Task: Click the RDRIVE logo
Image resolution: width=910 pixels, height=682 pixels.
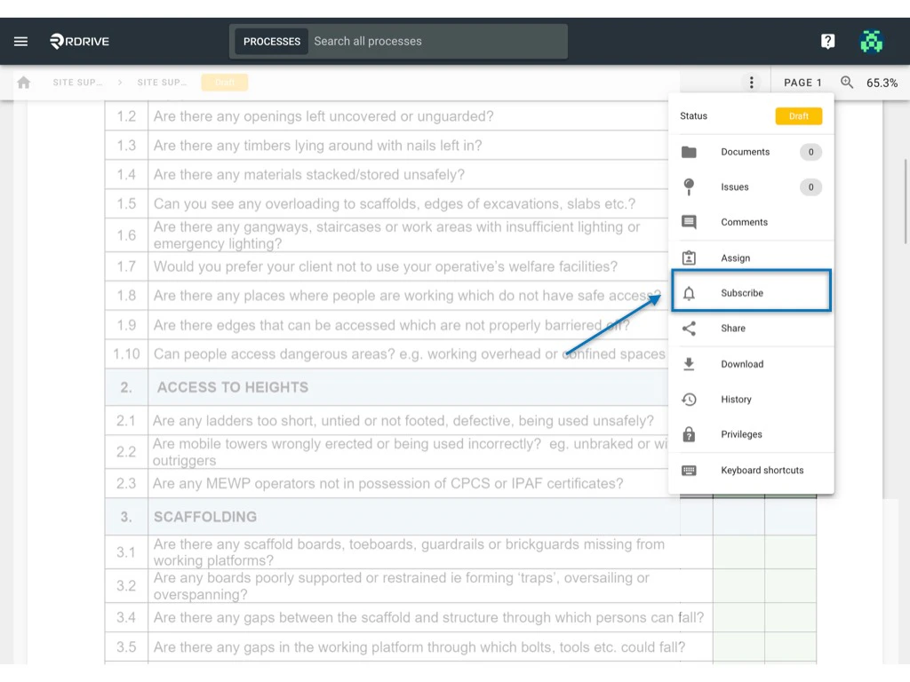Action: pos(78,41)
